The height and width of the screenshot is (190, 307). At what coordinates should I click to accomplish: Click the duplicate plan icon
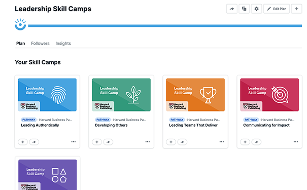(244, 9)
